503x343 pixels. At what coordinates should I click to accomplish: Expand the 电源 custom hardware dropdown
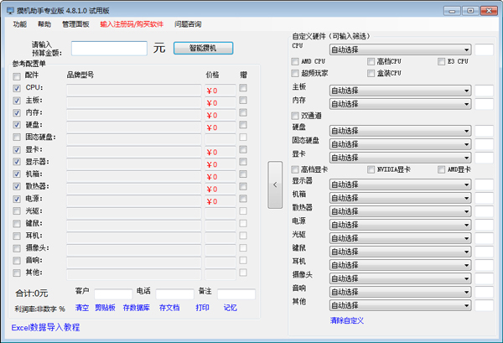tap(401, 225)
